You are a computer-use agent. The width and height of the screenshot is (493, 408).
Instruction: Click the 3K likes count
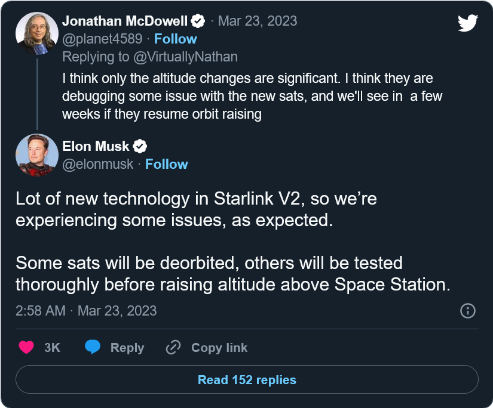click(52, 348)
